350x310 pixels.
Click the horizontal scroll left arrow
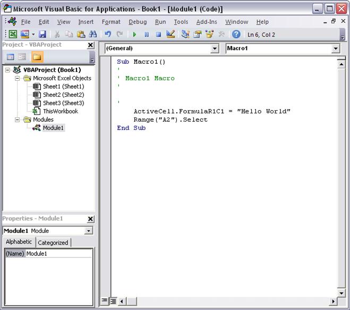(122, 301)
